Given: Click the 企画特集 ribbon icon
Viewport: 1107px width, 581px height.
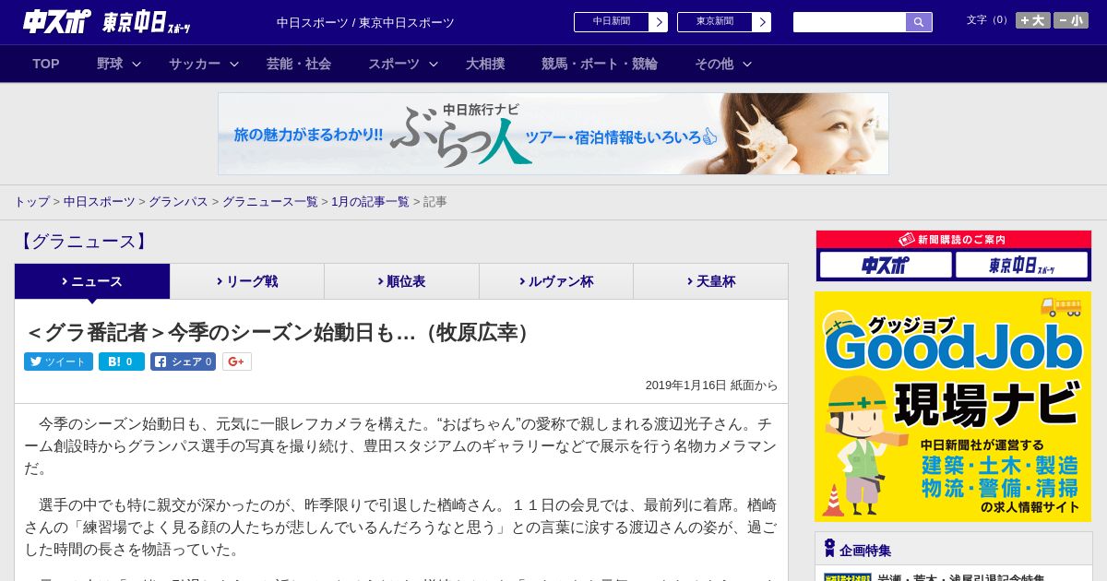Looking at the screenshot, I should (x=829, y=549).
